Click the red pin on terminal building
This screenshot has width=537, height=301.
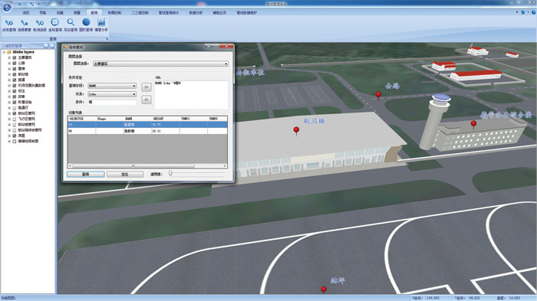pyautogui.click(x=296, y=130)
